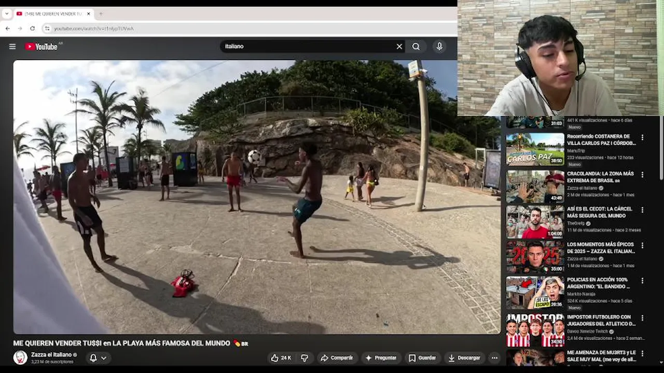This screenshot has width=664, height=373.
Task: Open the YouTube hamburger guide menu
Action: [12, 46]
